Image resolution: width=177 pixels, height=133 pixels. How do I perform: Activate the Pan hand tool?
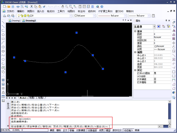click(x=62, y=7)
